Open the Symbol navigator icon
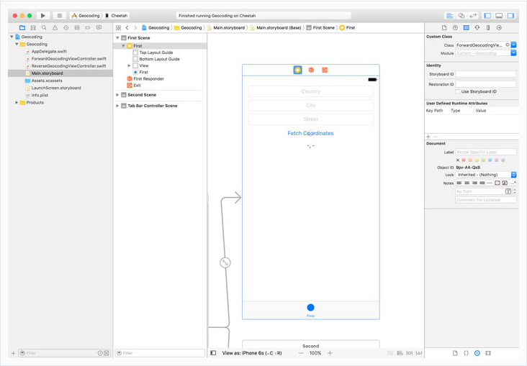 (x=33, y=27)
